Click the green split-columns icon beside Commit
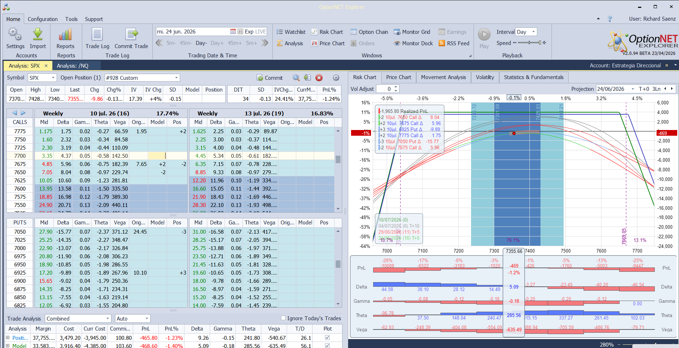Viewport: 679px width, 348px height. tap(308, 78)
